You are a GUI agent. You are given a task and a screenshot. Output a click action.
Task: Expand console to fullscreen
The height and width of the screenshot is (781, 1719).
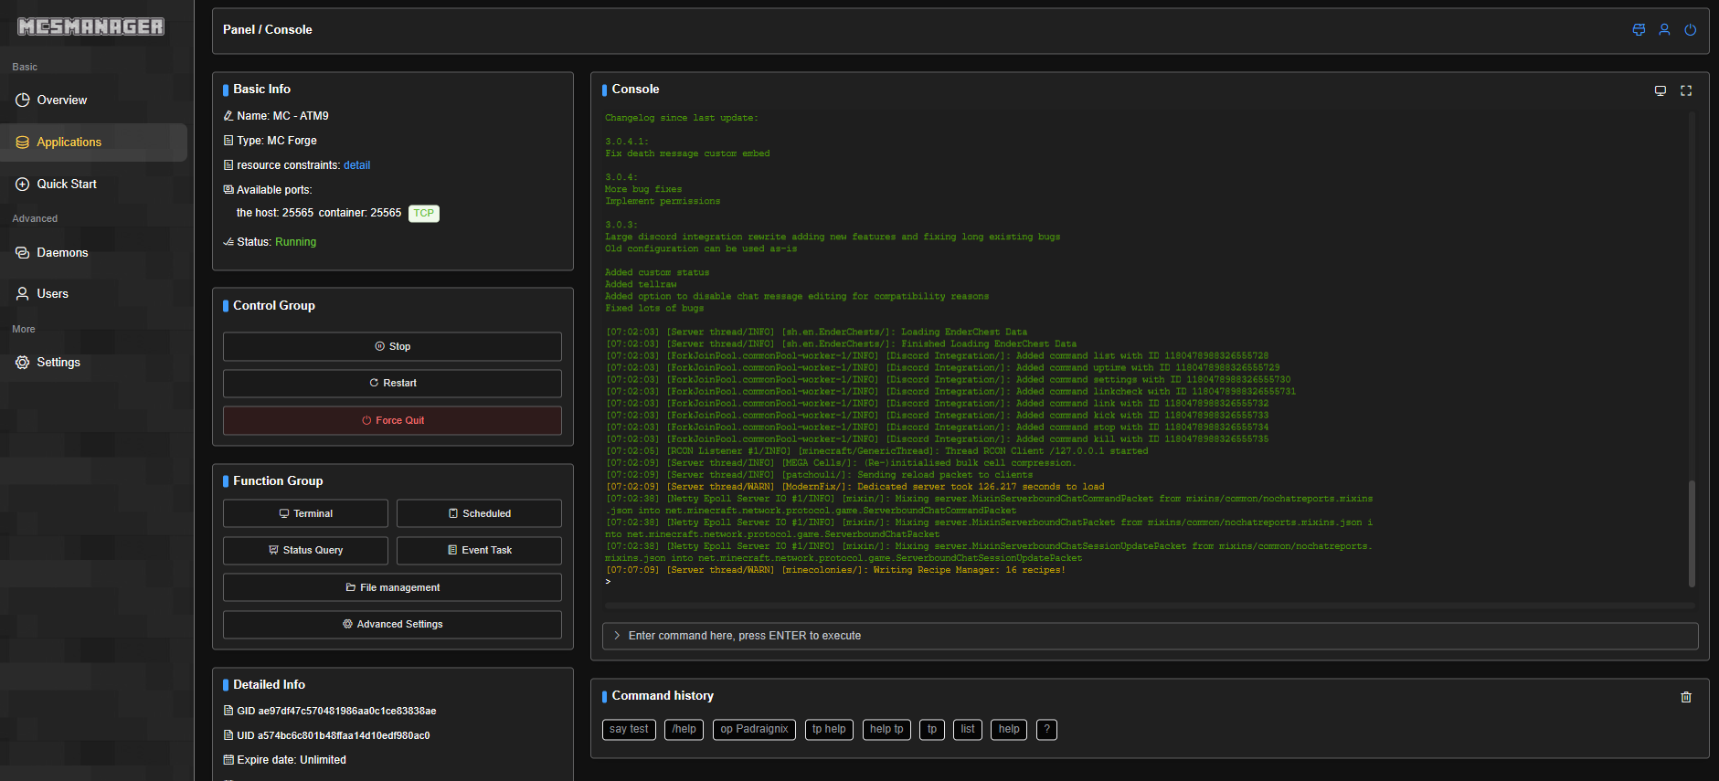pyautogui.click(x=1686, y=90)
